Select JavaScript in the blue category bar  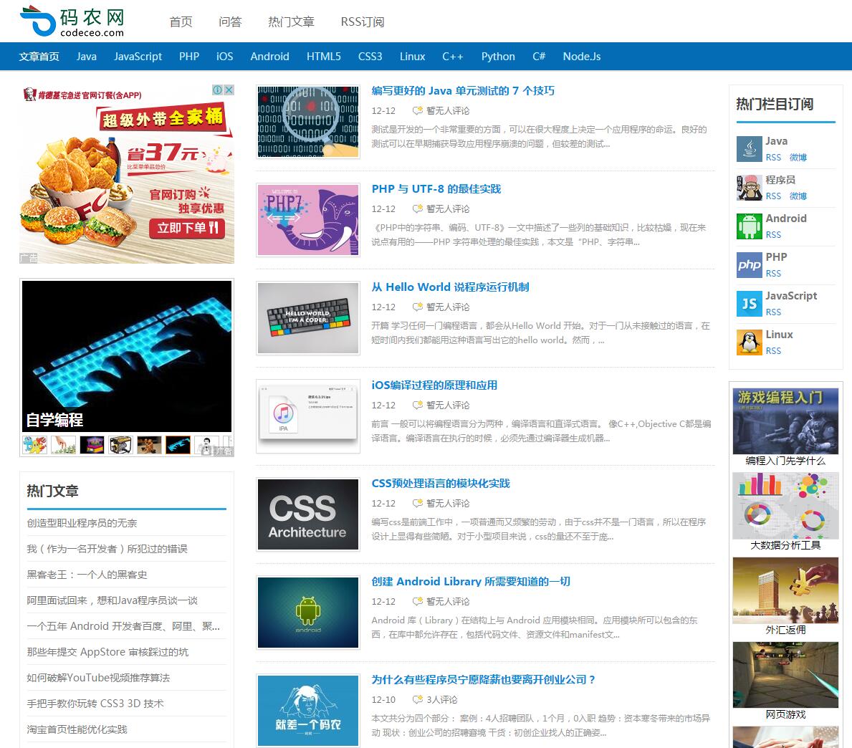138,57
